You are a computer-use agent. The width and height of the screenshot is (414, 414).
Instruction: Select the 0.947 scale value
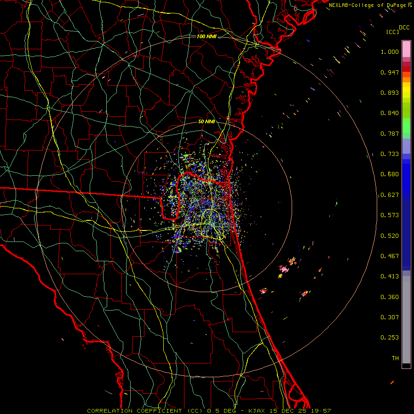[390, 72]
